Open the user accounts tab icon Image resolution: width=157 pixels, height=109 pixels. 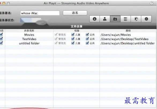[x=105, y=19]
